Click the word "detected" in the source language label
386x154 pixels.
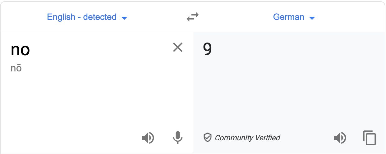[100, 17]
